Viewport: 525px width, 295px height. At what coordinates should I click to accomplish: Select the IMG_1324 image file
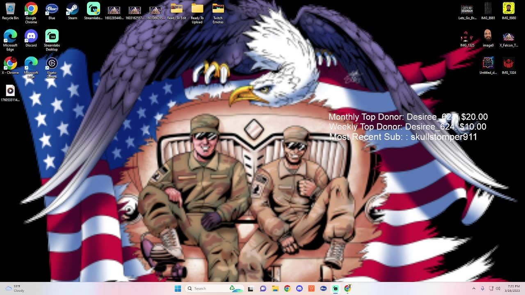pyautogui.click(x=509, y=66)
